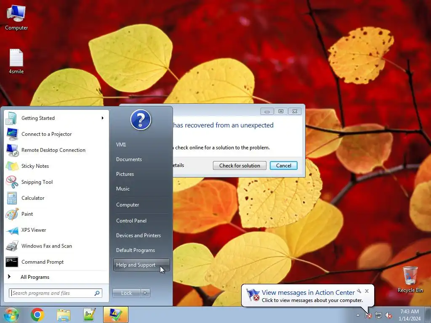
Task: Launch Sticky Notes
Action: point(56,166)
